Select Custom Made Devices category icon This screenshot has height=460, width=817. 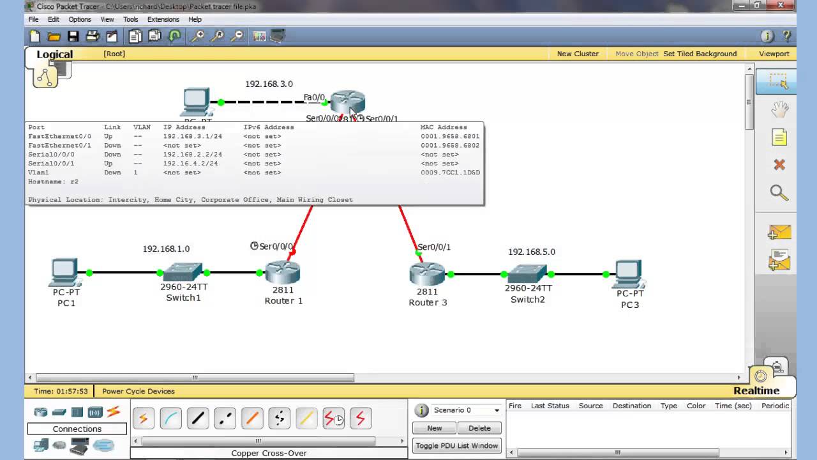pos(80,446)
